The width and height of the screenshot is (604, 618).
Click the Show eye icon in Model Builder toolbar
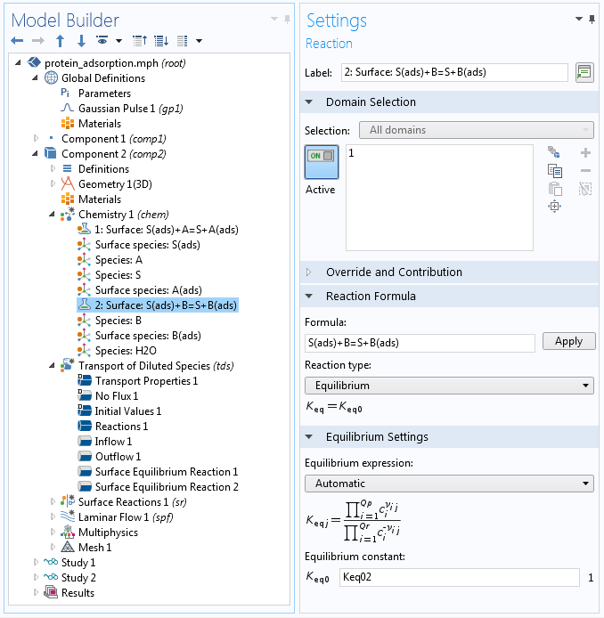pos(102,40)
